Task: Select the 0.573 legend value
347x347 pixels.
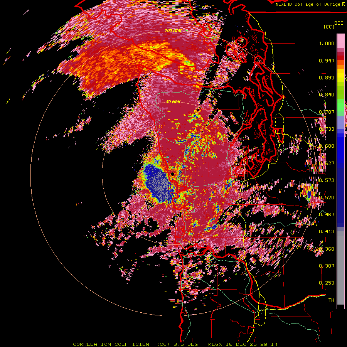Action: 327,180
